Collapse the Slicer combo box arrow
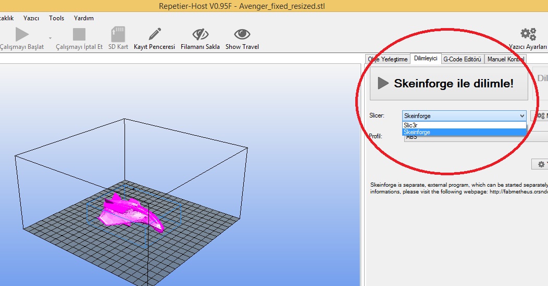The height and width of the screenshot is (286, 548). tap(522, 116)
